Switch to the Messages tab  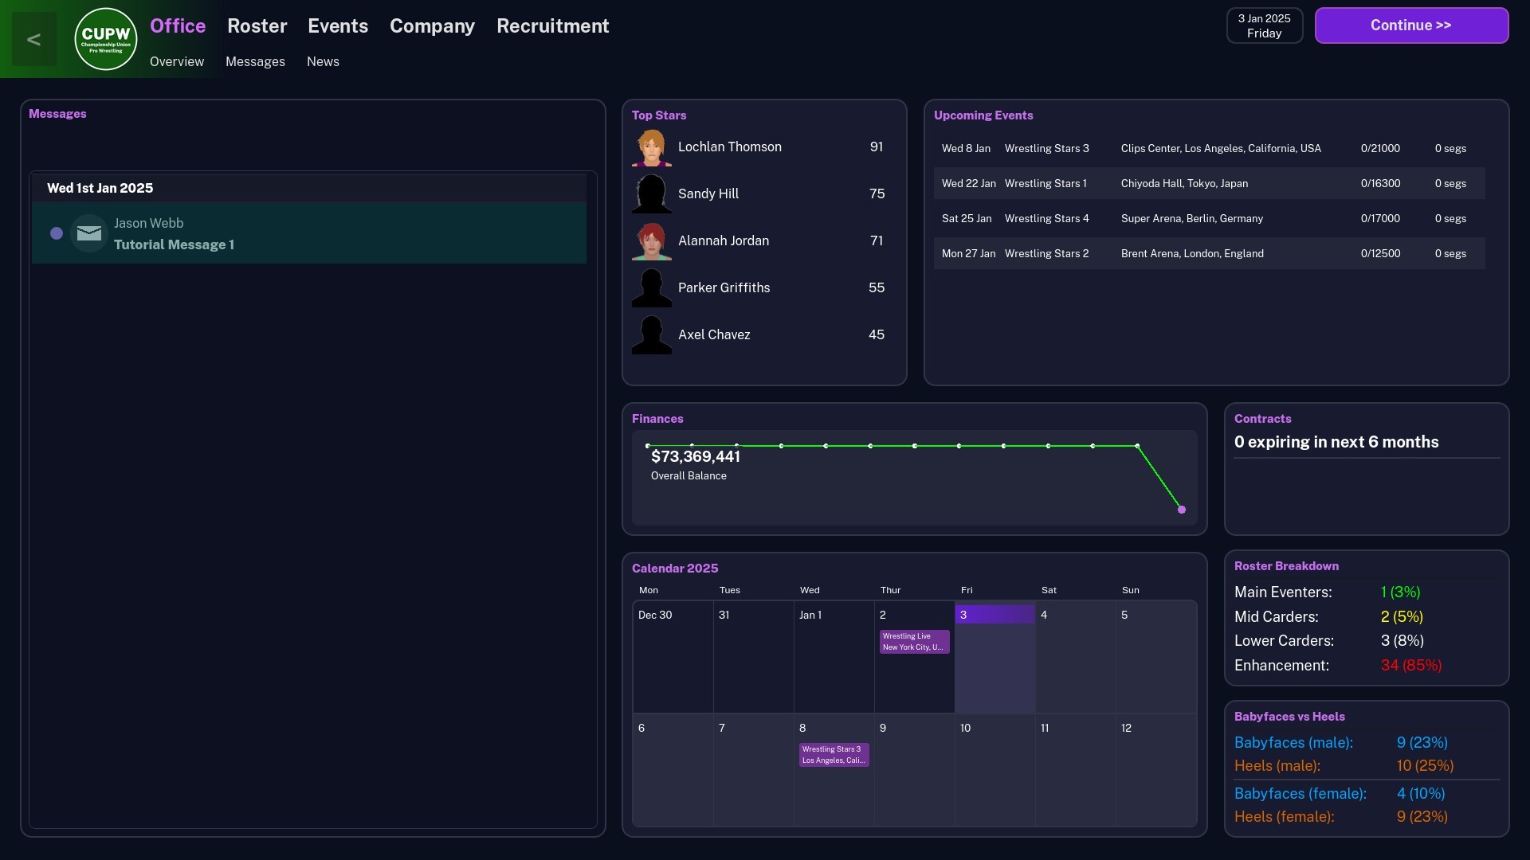(x=254, y=61)
